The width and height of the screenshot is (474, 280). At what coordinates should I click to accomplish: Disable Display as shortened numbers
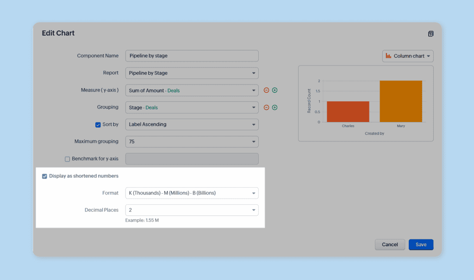click(x=44, y=176)
